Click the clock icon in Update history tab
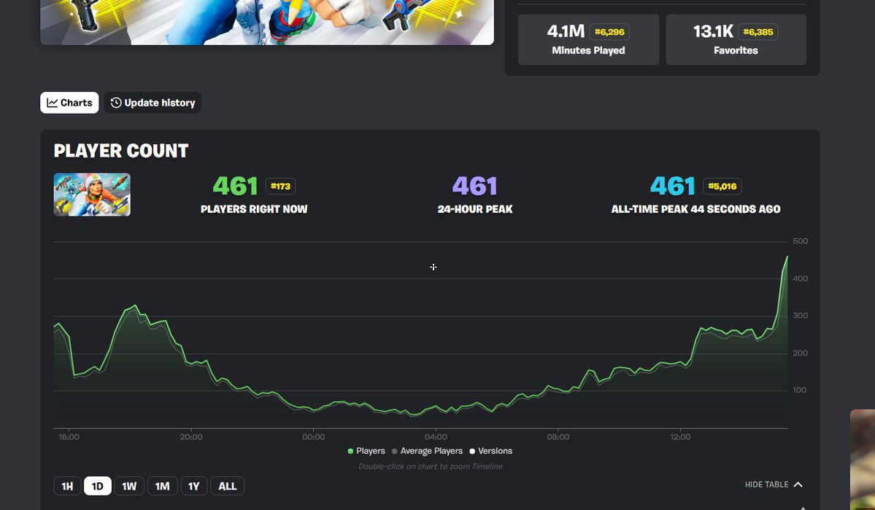 [x=116, y=103]
